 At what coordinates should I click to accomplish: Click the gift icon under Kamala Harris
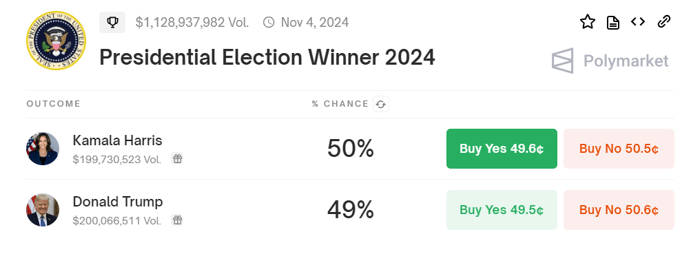pyautogui.click(x=177, y=158)
